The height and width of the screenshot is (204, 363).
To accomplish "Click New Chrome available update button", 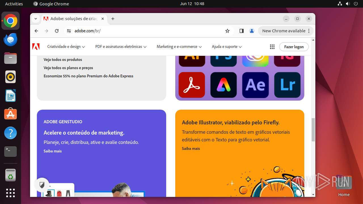I will point(286,31).
